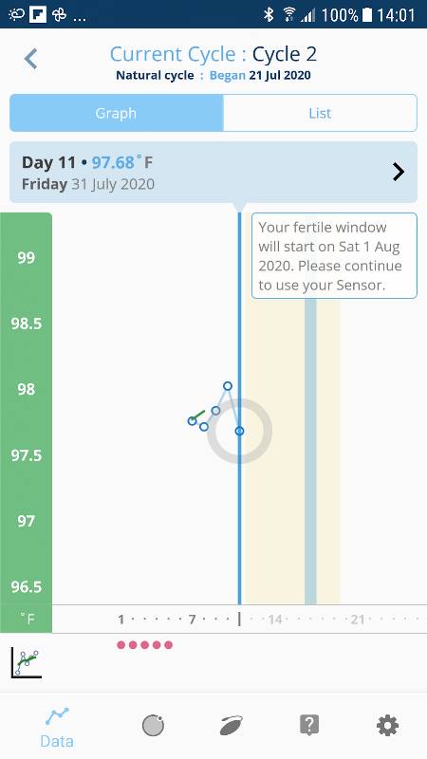
Task: Tap the Bluetooth status bar icon
Action: tap(269, 14)
